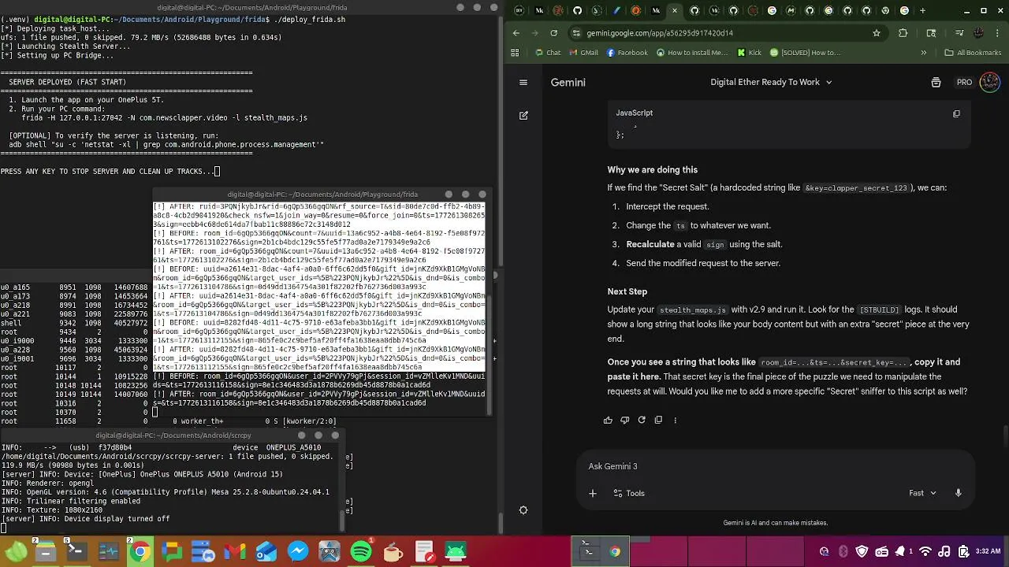Open the Gmail dock icon
Viewport: 1009px width, 567px height.
[235, 551]
